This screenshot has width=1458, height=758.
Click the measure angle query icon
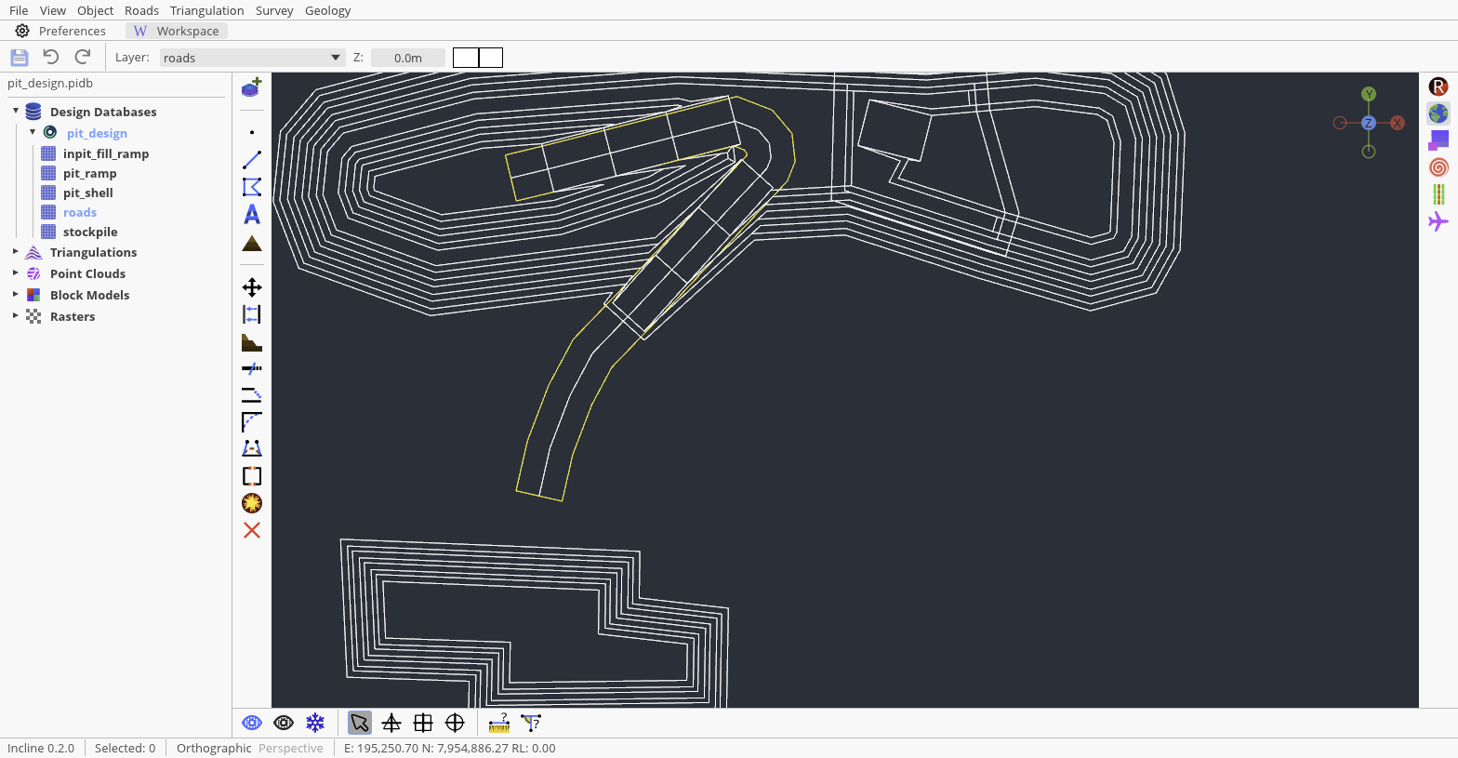pos(531,723)
